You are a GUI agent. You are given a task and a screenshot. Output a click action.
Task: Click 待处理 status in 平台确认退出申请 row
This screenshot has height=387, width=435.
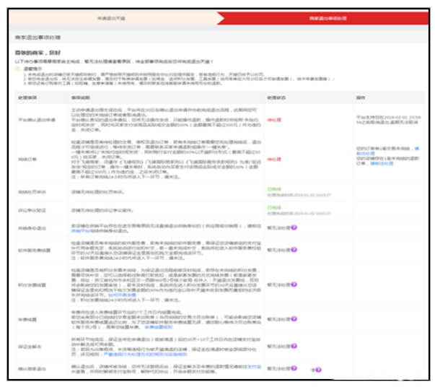pos(273,120)
